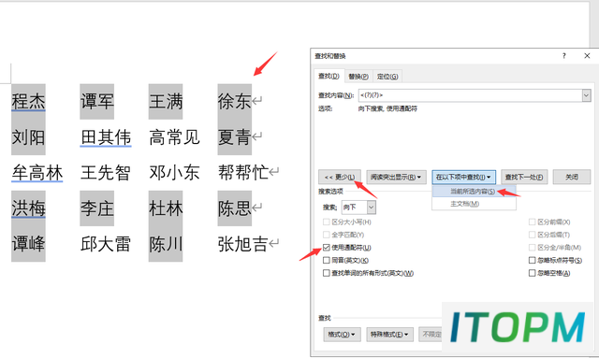The height and width of the screenshot is (358, 599).
Task: Click the name 高常见 in the document
Action: click(175, 137)
